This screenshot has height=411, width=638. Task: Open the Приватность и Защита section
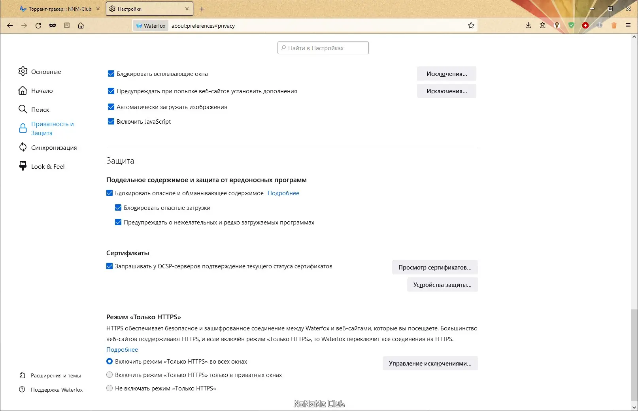point(46,128)
